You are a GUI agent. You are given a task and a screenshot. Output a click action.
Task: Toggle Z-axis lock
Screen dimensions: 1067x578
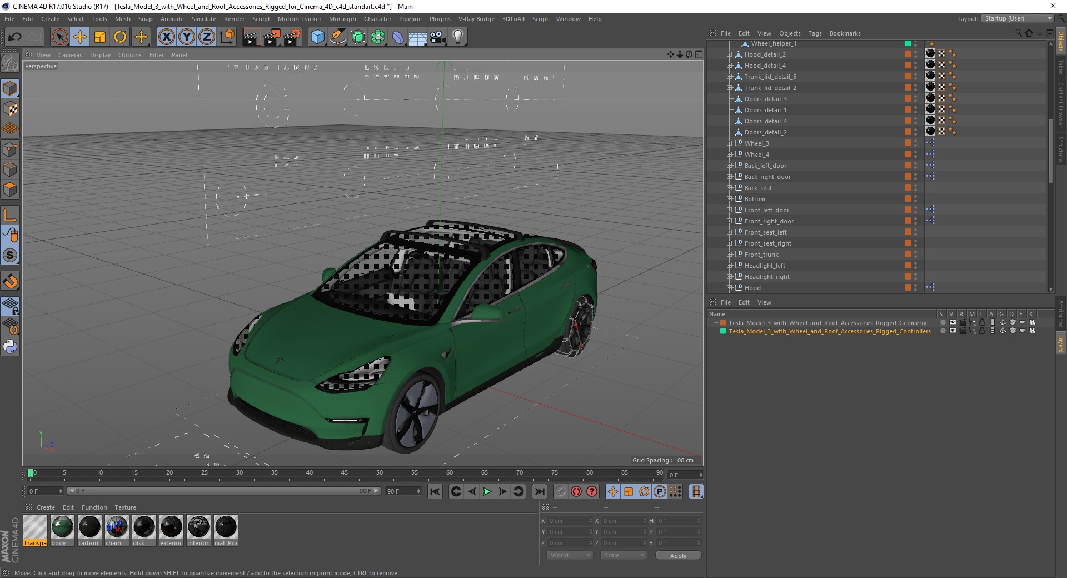point(207,37)
